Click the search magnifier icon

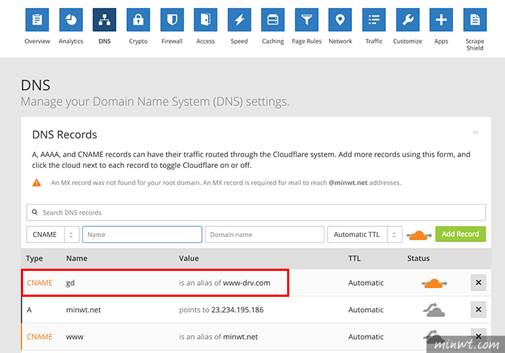pos(35,213)
